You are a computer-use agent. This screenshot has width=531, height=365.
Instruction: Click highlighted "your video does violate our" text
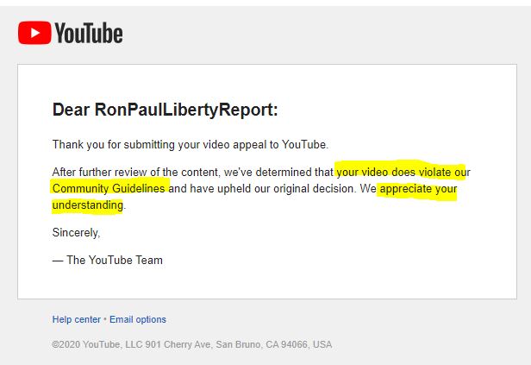tap(403, 173)
